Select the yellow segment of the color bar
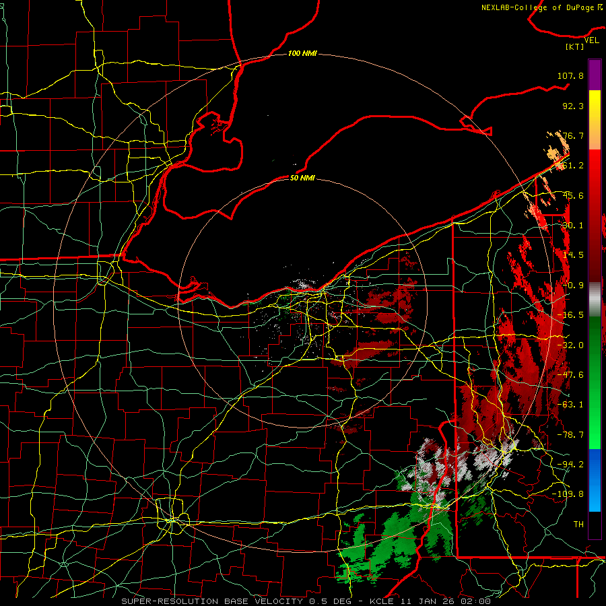The width and height of the screenshot is (606, 606). coord(595,105)
